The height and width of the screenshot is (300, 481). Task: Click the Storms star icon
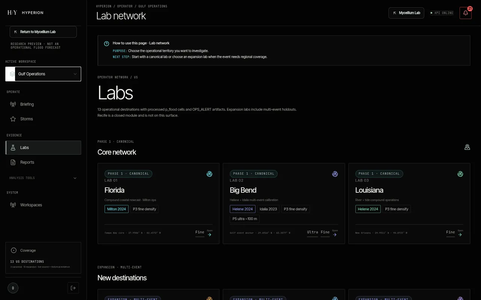point(13,119)
